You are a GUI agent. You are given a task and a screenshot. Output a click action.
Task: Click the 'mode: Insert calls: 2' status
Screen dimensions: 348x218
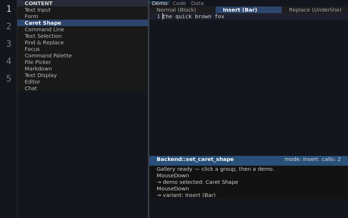click(x=312, y=159)
